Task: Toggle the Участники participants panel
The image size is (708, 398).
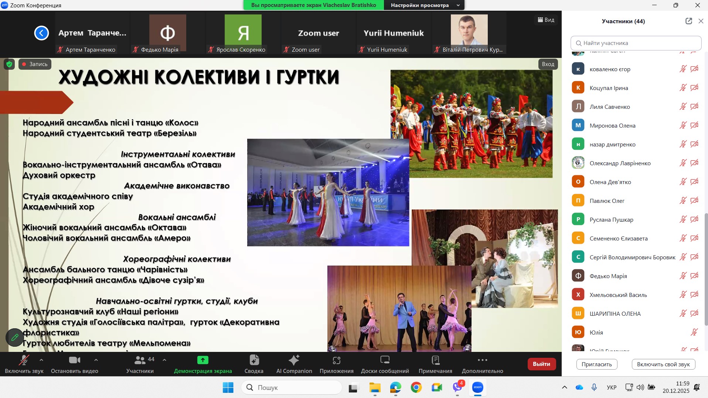Action: [x=140, y=364]
